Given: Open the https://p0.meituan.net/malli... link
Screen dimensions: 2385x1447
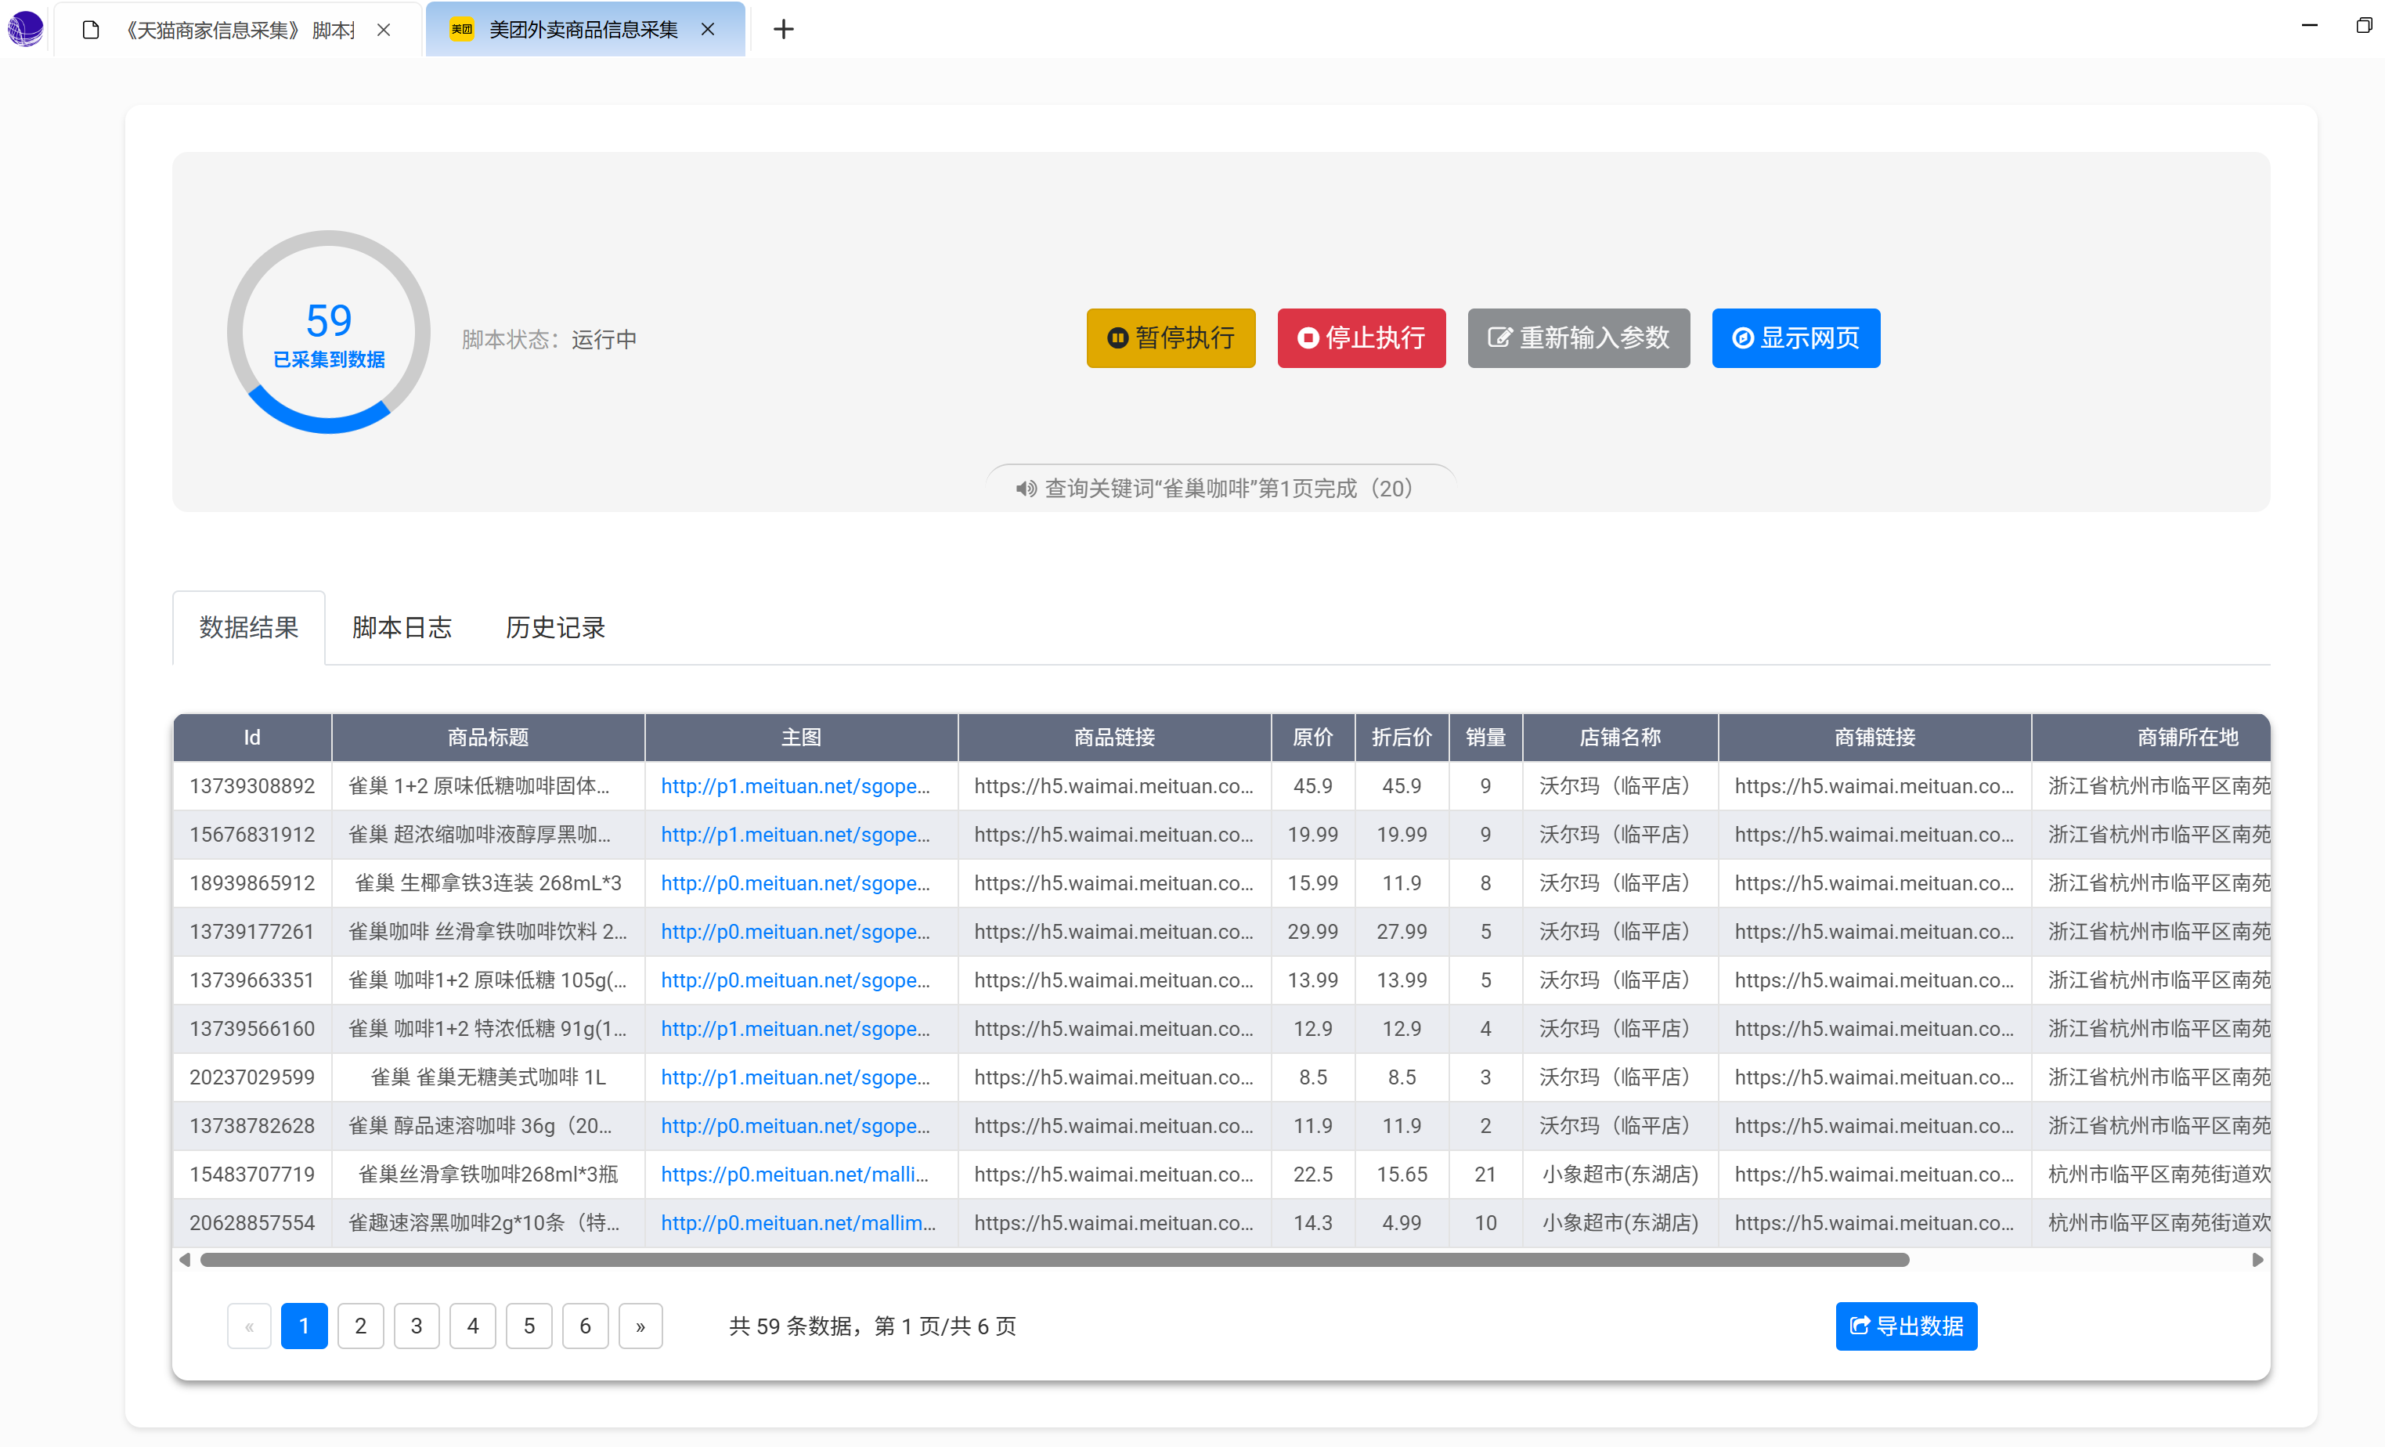Looking at the screenshot, I should tap(795, 1174).
